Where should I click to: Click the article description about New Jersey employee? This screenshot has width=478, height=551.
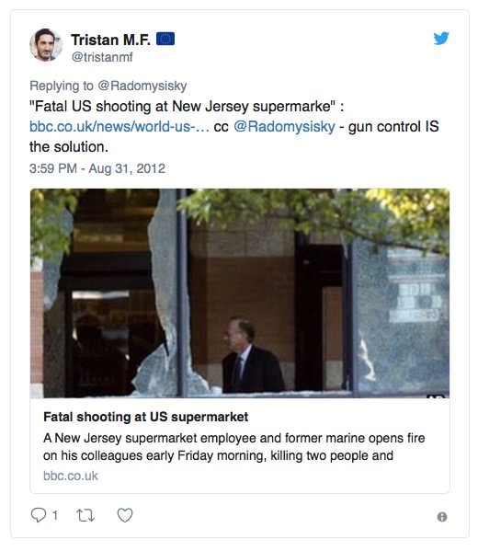(233, 447)
